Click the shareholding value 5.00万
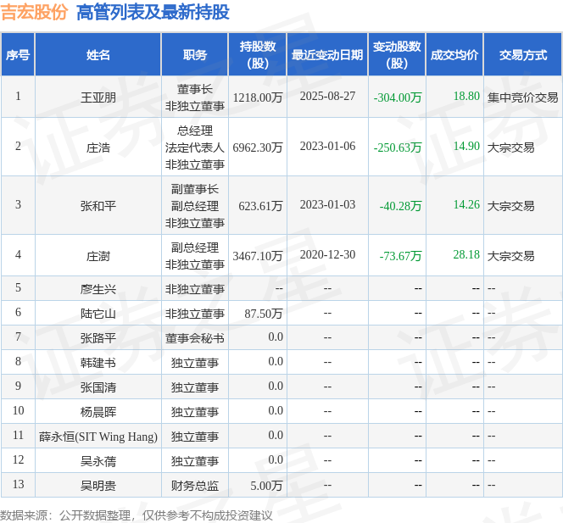The height and width of the screenshot is (523, 563). (266, 486)
